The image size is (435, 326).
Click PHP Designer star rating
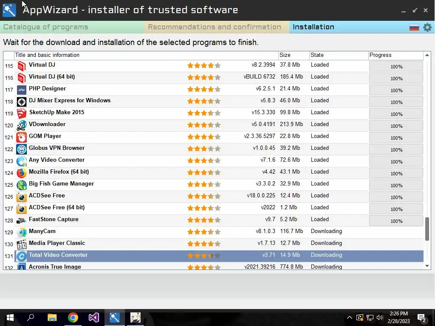pyautogui.click(x=204, y=89)
